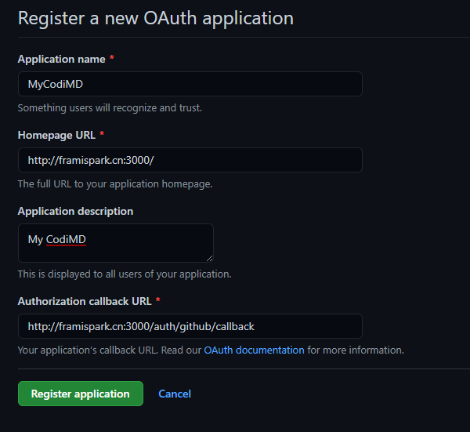This screenshot has height=432, width=470.
Task: Click the 'Register a new OAuth application' heading
Action: pos(155,17)
